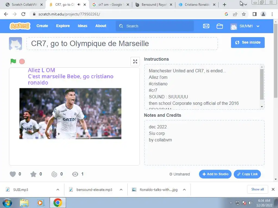This screenshot has height=208, width=278.
Task: Expand options for bensound-elevate.mp3 download
Action: pyautogui.click(x=121, y=190)
